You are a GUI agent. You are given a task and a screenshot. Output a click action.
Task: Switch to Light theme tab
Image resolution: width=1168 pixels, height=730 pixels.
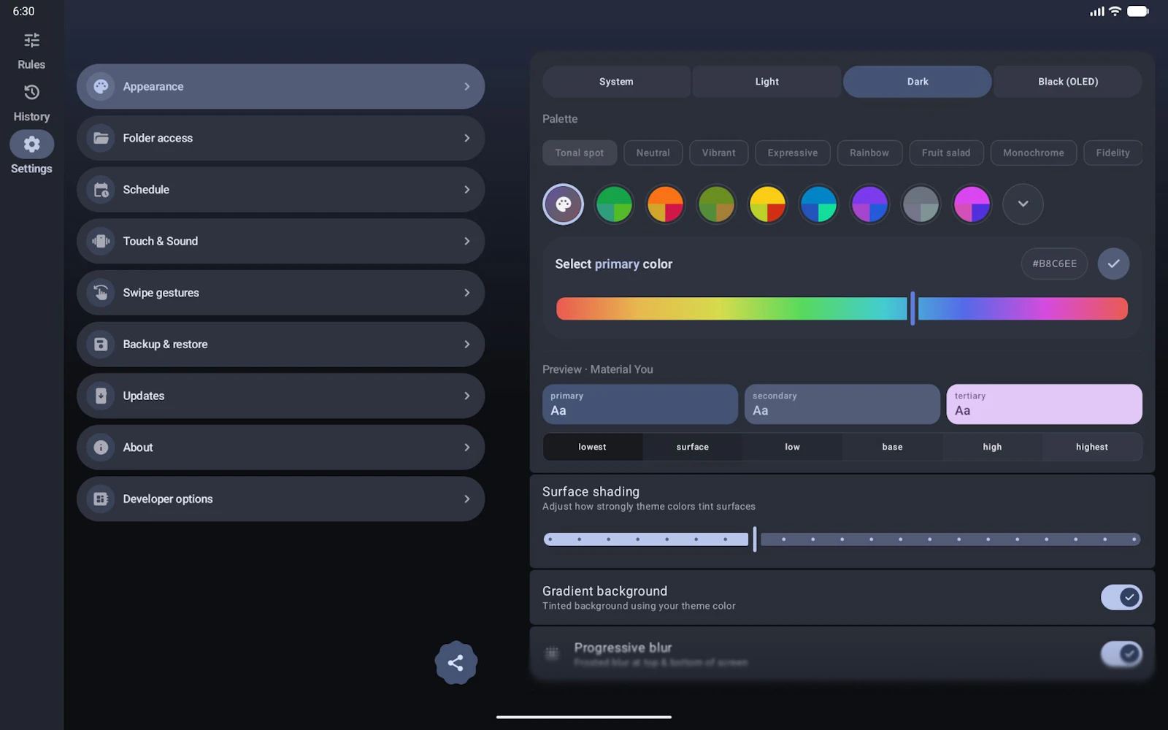767,82
